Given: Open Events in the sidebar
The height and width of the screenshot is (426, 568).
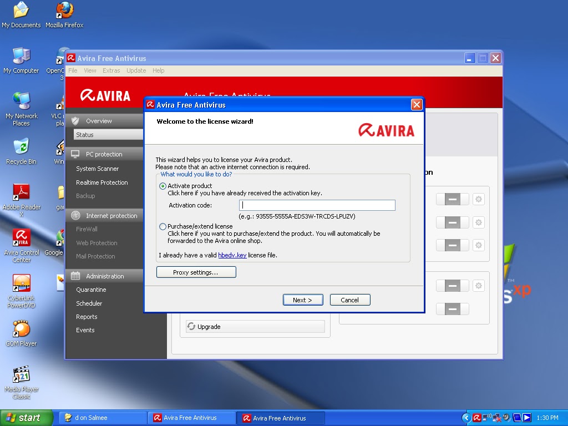Looking at the screenshot, I should point(85,331).
